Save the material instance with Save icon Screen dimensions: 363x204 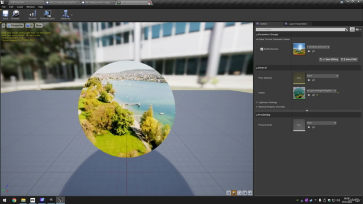(5, 15)
